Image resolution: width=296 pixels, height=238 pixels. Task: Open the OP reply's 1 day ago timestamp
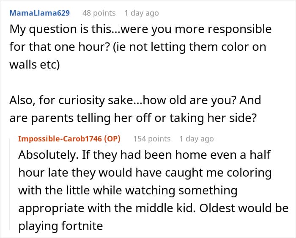click(197, 138)
